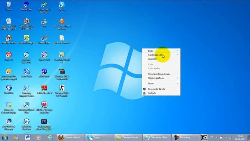Open the PT language indicator
This screenshot has height=141, width=250.
click(212, 137)
